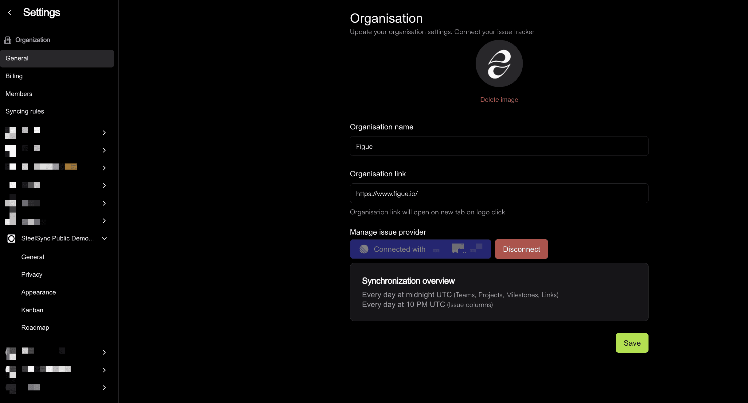This screenshot has height=403, width=748.
Task: Open Members settings
Action: [x=19, y=94]
